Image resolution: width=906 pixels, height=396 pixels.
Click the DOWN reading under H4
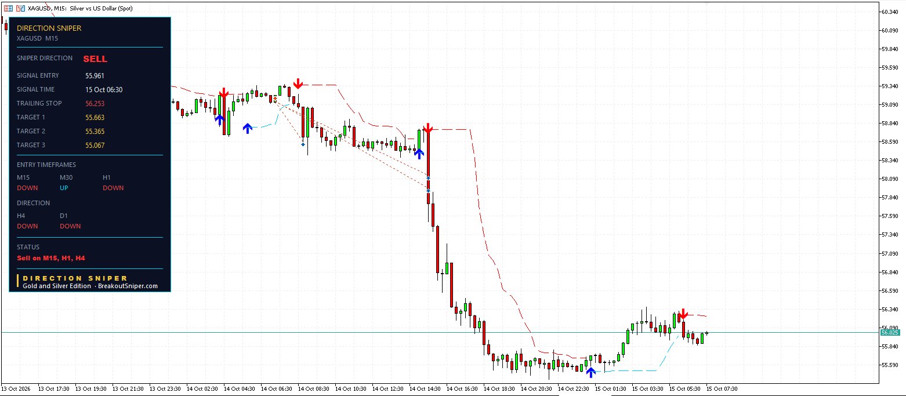[27, 226]
